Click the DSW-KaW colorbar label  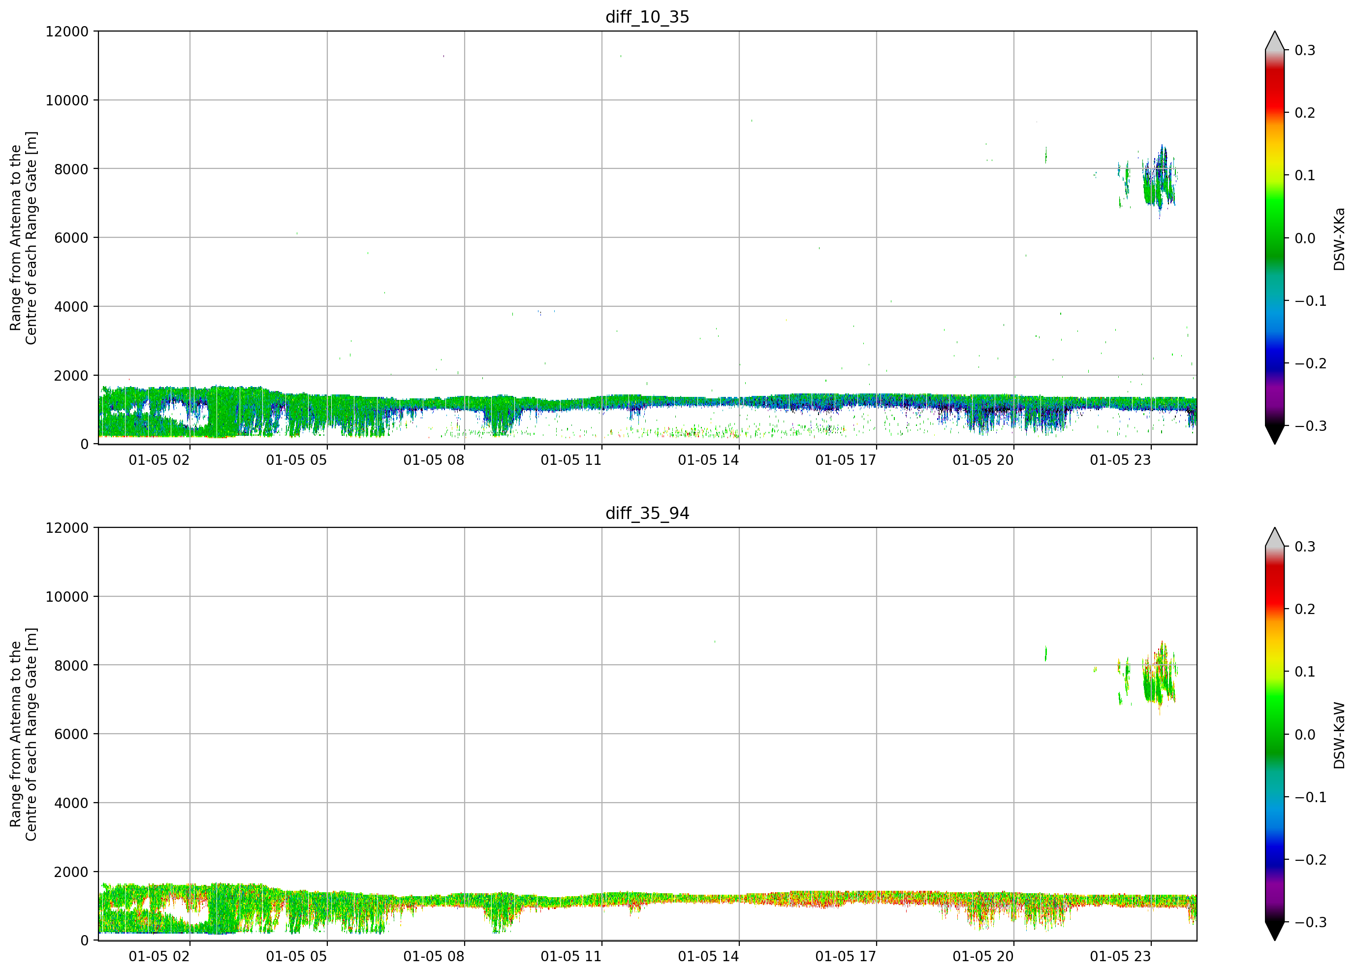point(1339,735)
